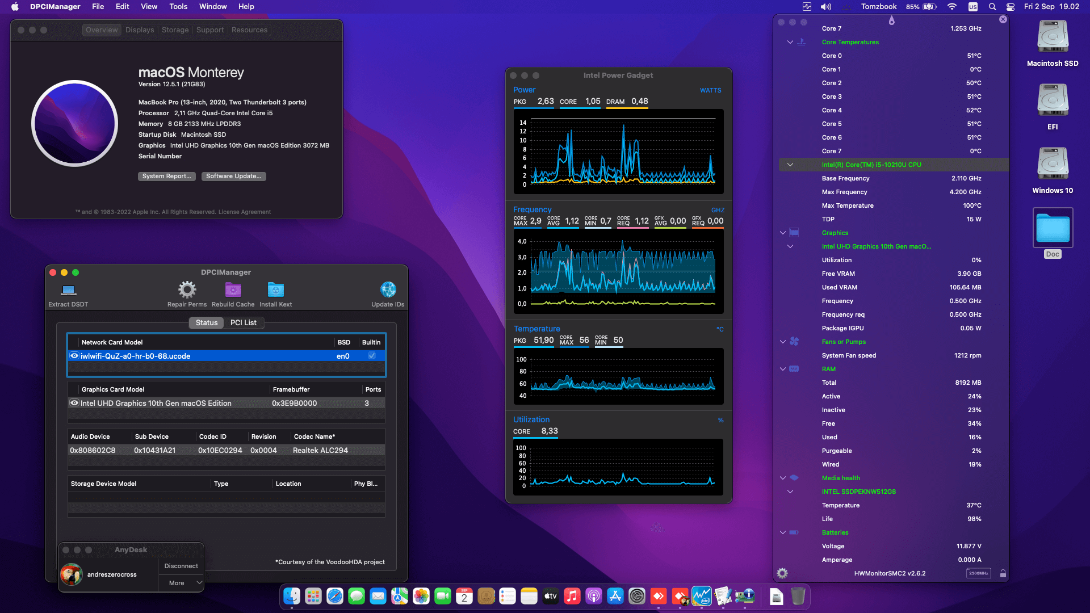Toggle the Builtin checkbox for en0
Viewport: 1090px width, 613px height.
click(x=372, y=356)
